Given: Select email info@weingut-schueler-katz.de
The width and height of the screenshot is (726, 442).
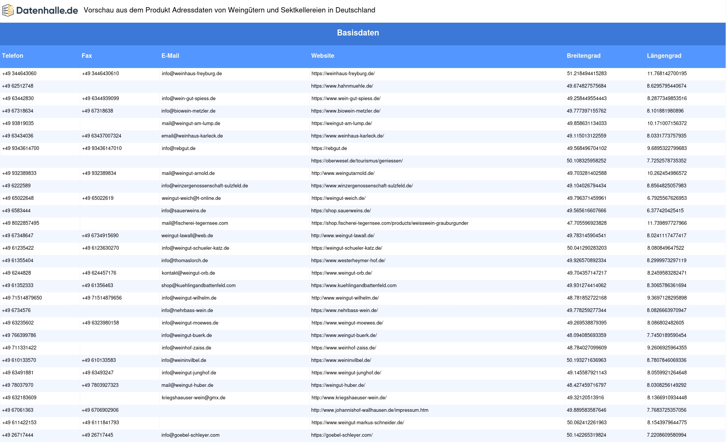Looking at the screenshot, I should (195, 248).
